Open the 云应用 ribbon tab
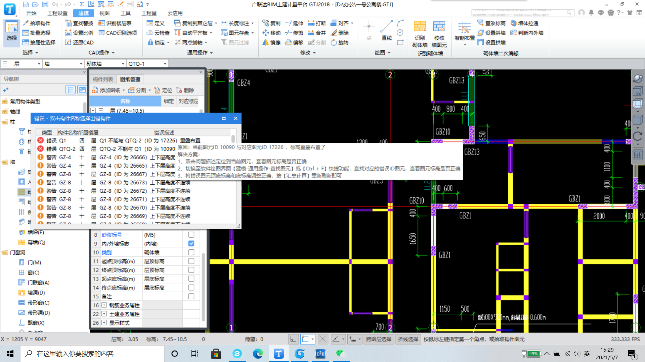645x362 pixels. click(x=175, y=13)
